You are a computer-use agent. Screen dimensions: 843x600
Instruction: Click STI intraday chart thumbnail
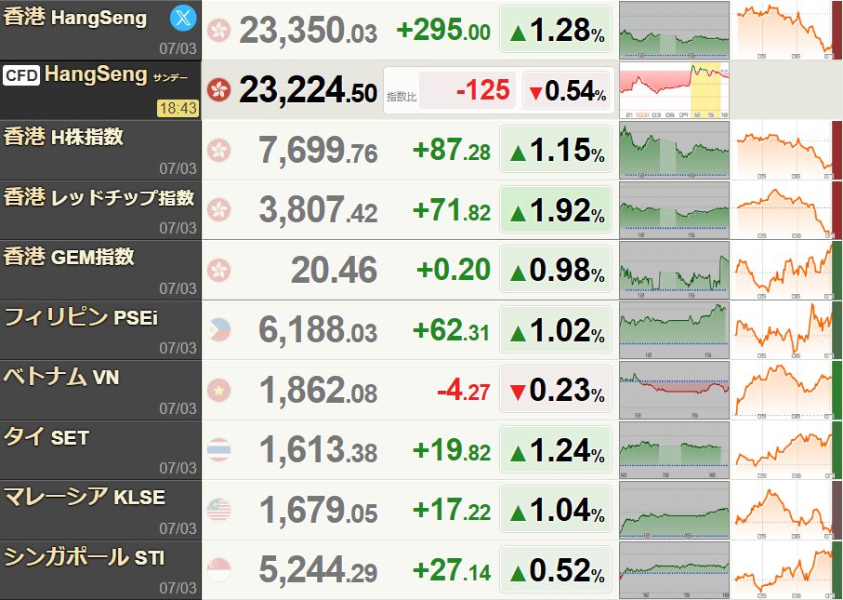coord(674,570)
